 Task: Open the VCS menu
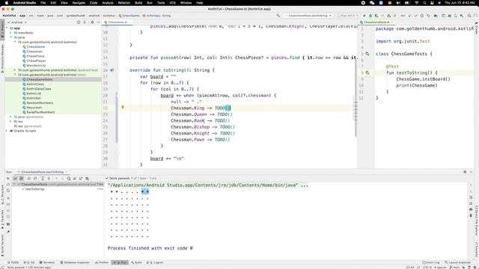pos(173,3)
